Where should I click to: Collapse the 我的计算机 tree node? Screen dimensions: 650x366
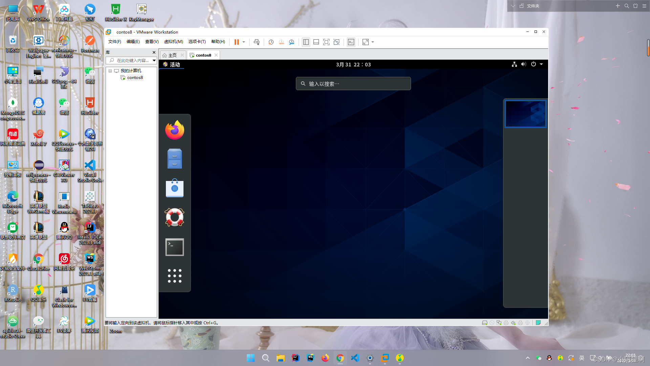click(x=110, y=71)
